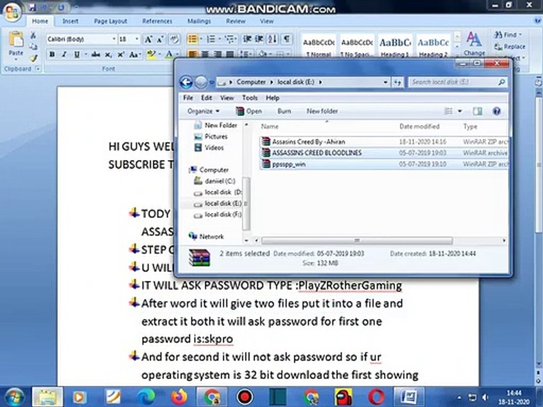The image size is (543, 407).
Task: Click the text highlight color icon
Action: [x=151, y=54]
